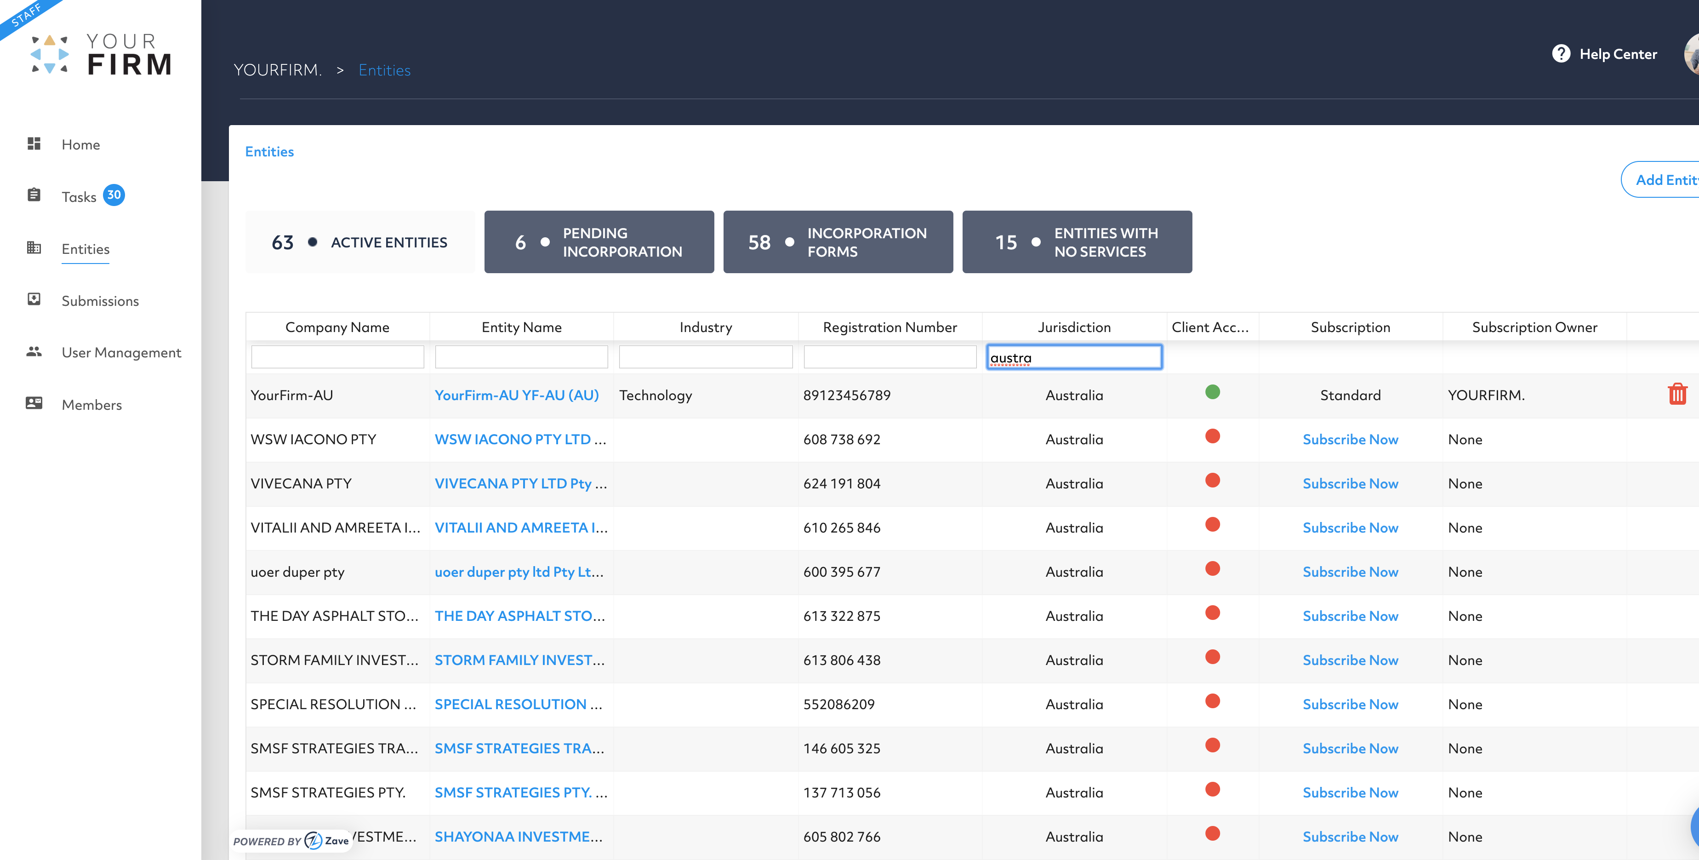The height and width of the screenshot is (860, 1699).
Task: Click Subscribe Now for VIVECANA PTY
Action: click(1350, 484)
